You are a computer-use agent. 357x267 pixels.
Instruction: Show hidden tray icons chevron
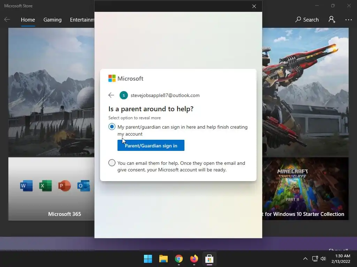[x=305, y=259]
